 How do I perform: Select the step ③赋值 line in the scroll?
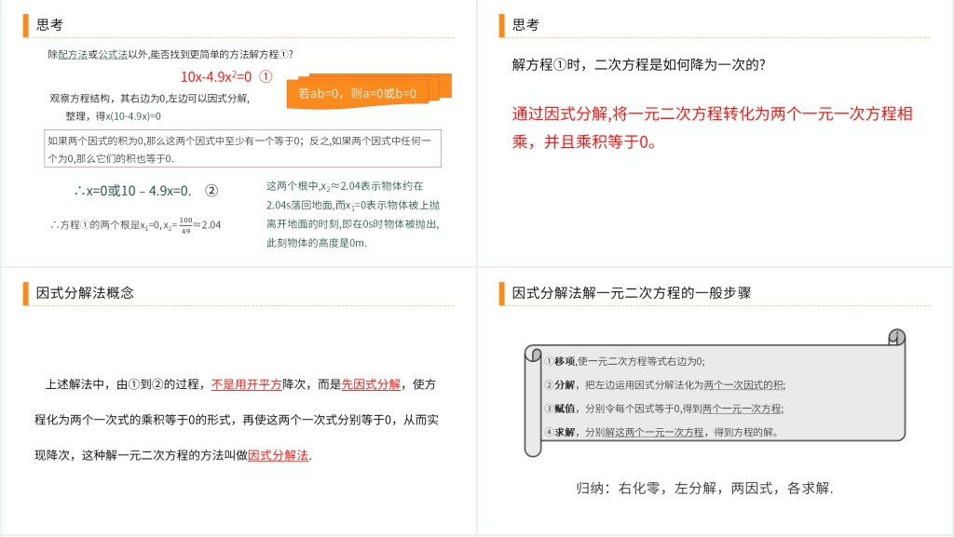(663, 409)
